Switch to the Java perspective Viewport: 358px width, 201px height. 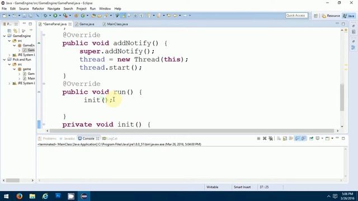349,16
